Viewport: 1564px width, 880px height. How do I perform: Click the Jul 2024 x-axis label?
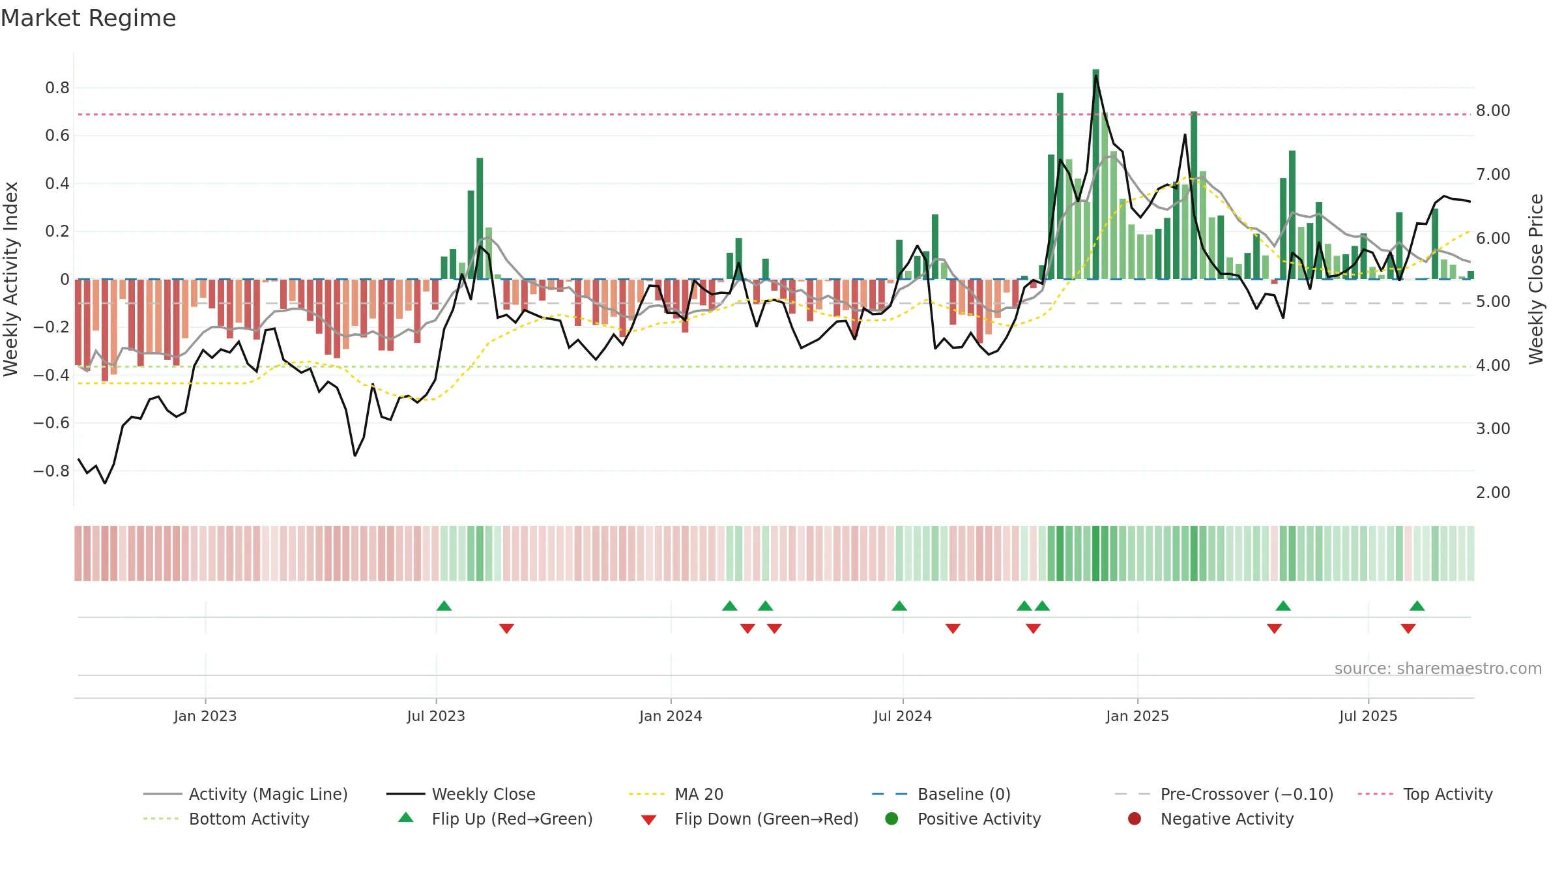pos(903,716)
